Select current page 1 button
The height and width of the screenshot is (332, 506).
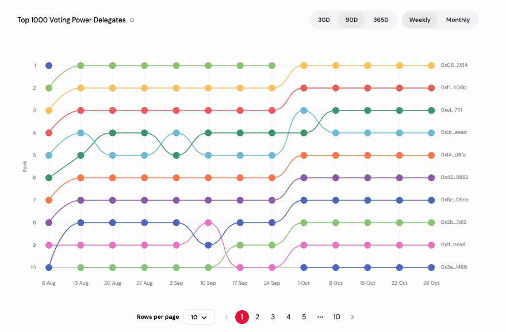[x=242, y=317]
